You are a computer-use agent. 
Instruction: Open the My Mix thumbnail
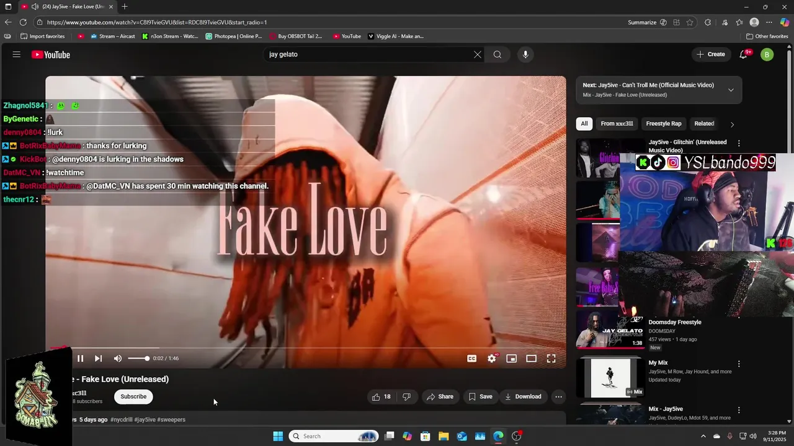[x=610, y=377]
